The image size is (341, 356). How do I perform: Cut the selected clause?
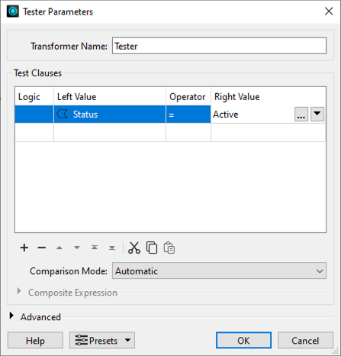pos(134,248)
